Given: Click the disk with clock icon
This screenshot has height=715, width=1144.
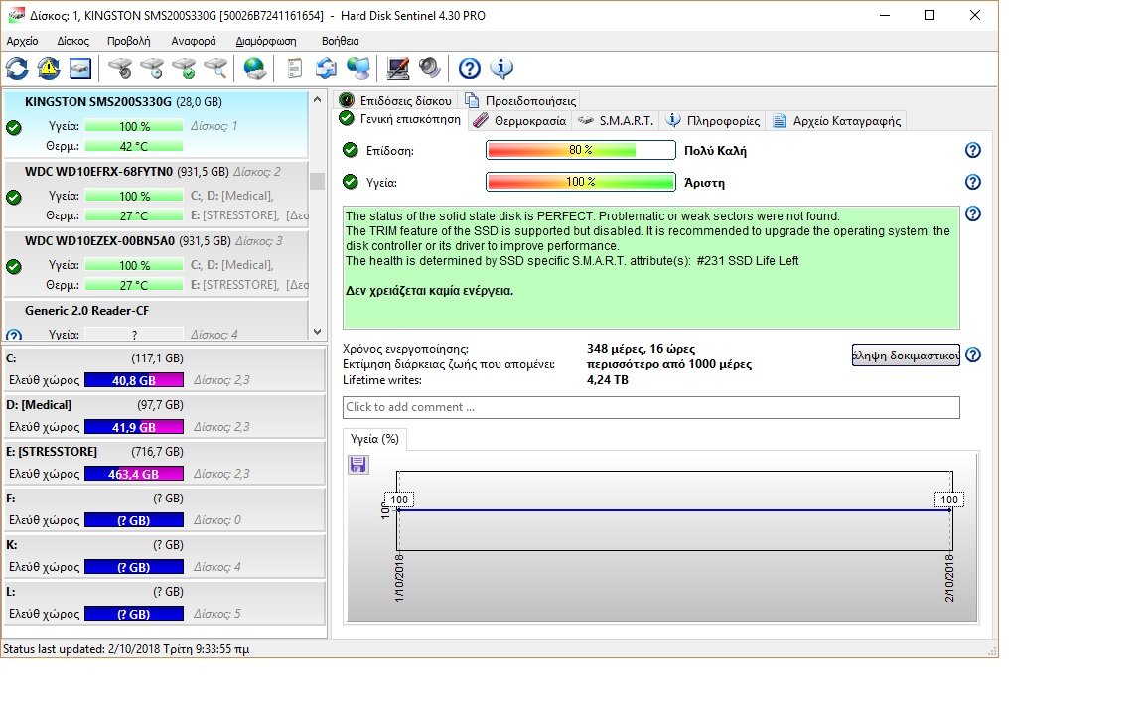Looking at the screenshot, I should [x=152, y=69].
